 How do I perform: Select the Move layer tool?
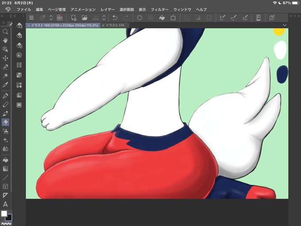[x=5, y=58]
